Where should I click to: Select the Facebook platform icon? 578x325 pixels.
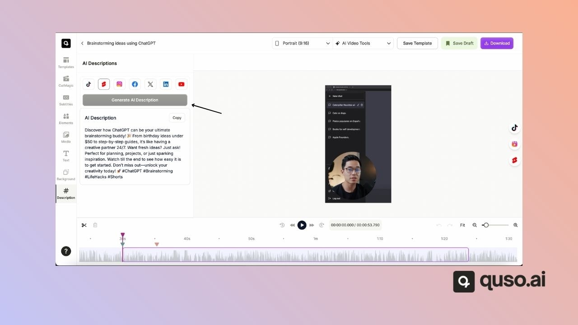click(x=135, y=84)
